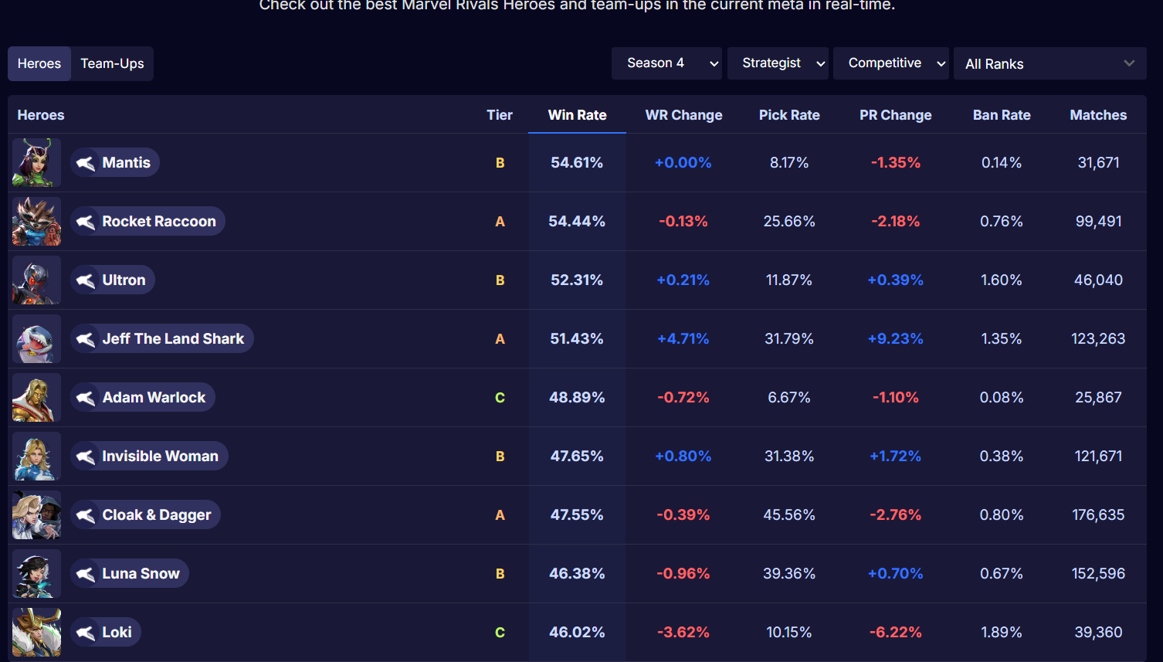Open Cloak & Dagger hero portrait
This screenshot has width=1163, height=662.
pos(36,514)
